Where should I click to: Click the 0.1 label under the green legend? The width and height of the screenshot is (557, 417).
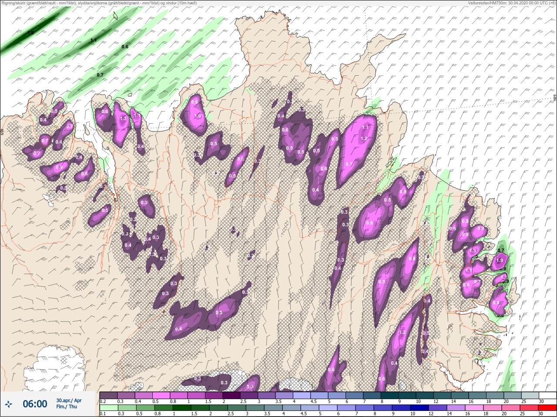[x=103, y=414]
